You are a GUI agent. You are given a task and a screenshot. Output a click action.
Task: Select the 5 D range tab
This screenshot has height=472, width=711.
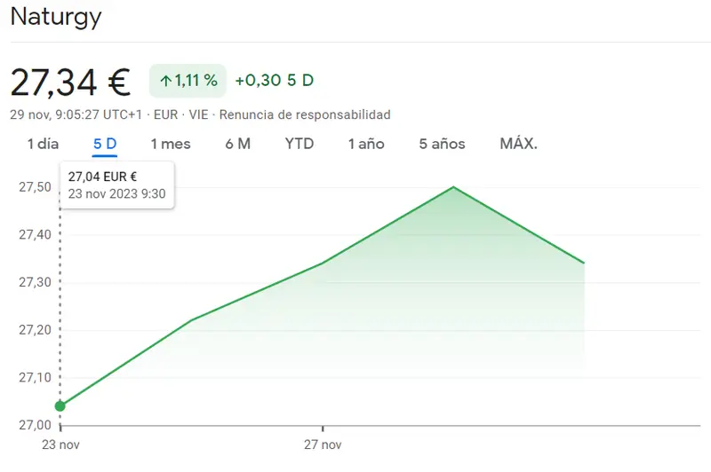105,144
